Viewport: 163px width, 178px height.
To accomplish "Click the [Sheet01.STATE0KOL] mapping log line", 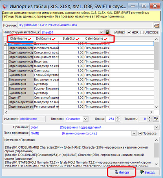I will [x=78, y=162].
